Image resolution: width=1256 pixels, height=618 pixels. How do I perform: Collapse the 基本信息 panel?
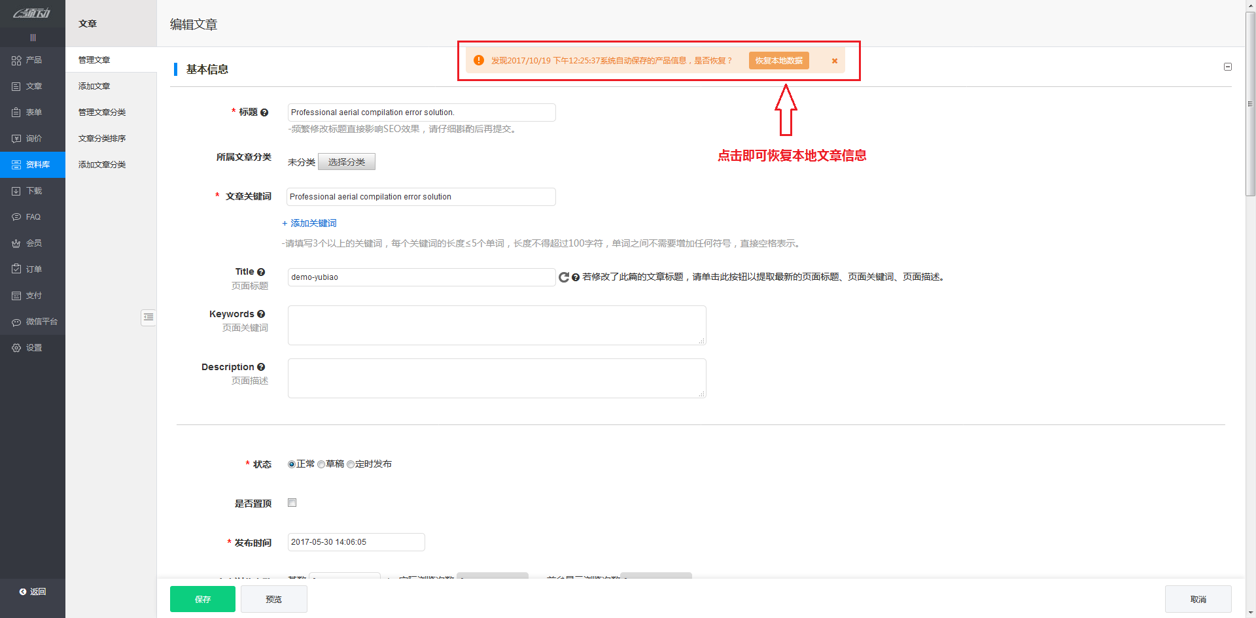[1228, 66]
